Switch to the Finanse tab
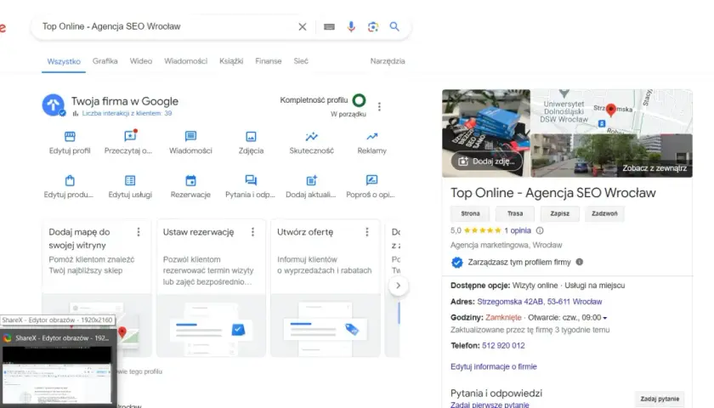This screenshot has height=408, width=714. [x=269, y=61]
